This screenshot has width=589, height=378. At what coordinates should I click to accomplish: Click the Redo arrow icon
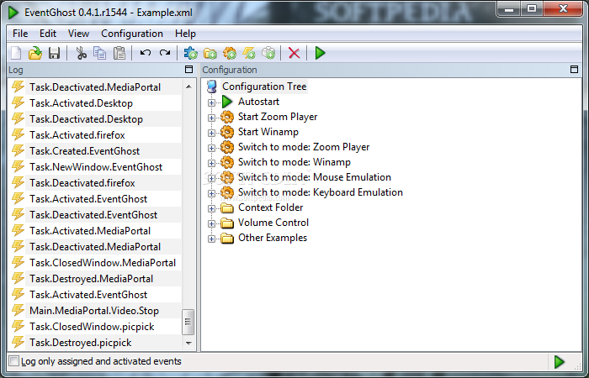click(x=165, y=53)
